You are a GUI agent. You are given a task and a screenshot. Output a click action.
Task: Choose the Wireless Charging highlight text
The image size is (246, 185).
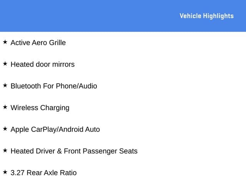coord(40,108)
